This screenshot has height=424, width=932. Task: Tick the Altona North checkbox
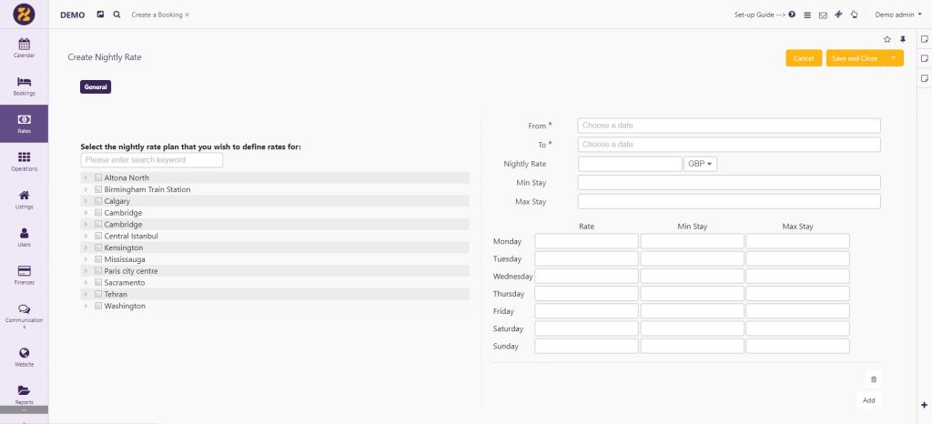coord(98,177)
